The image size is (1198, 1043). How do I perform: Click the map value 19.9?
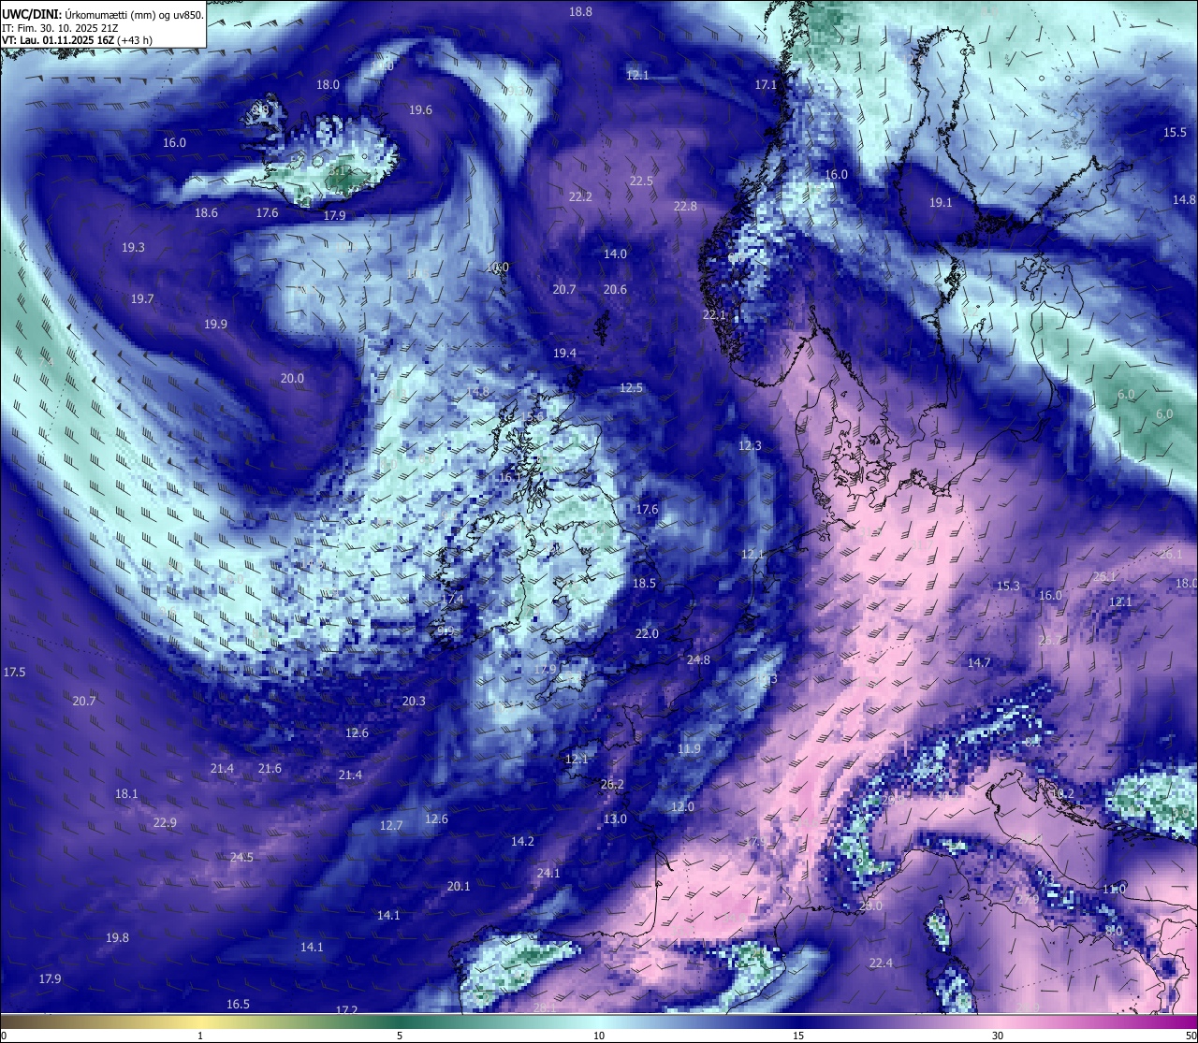215,324
